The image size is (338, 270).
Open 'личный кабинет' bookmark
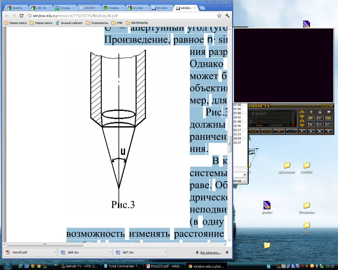coord(69,23)
